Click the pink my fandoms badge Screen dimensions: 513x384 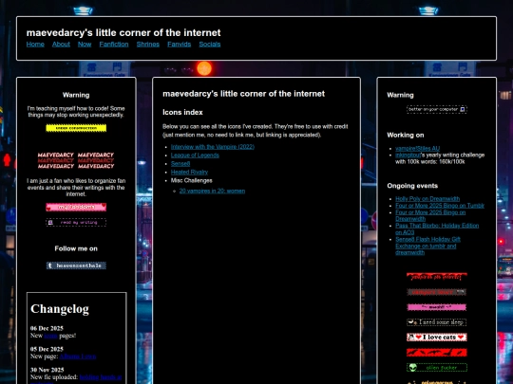(76, 207)
